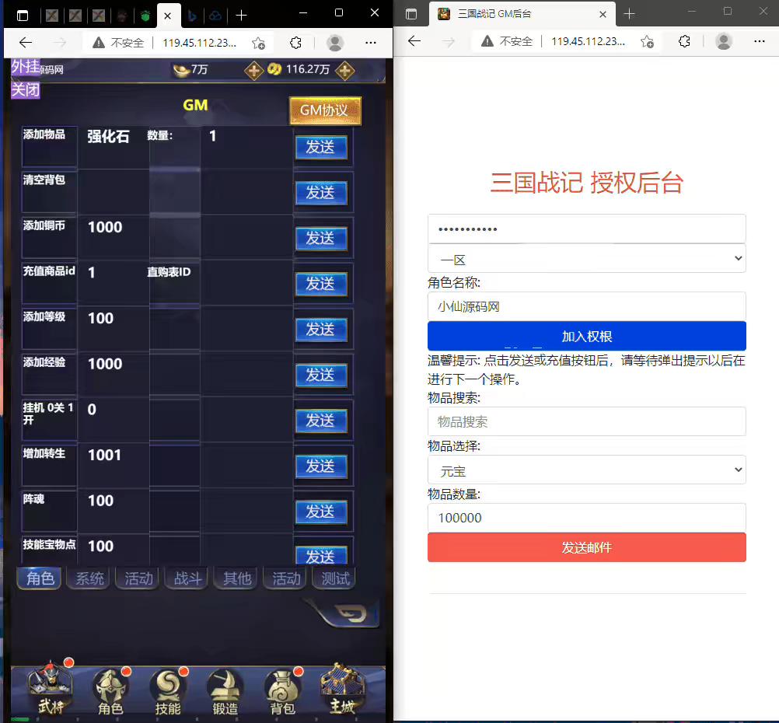Focus the 物品搜索 search field
The image size is (779, 723).
tap(587, 421)
